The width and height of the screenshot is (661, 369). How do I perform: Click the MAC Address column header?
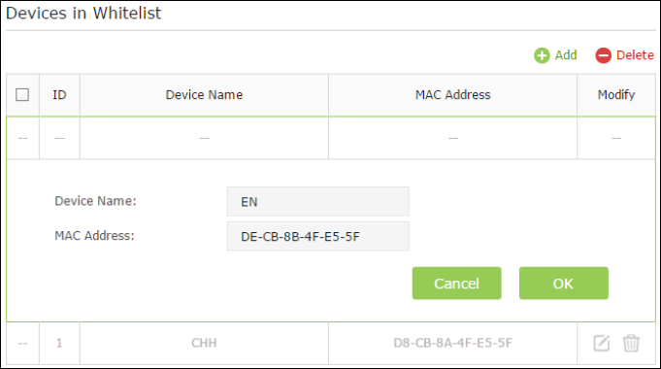point(452,95)
